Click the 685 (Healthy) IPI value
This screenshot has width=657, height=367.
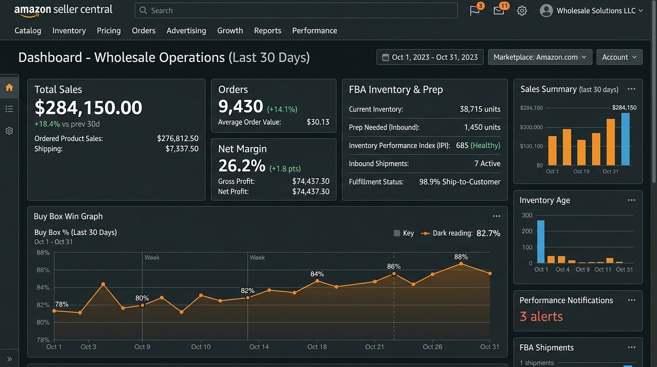point(478,145)
